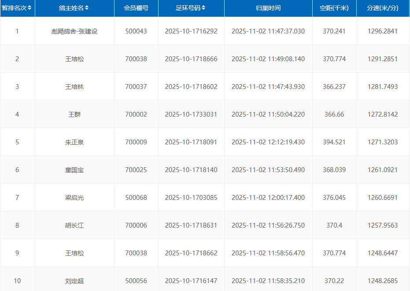Choose owner 梁启光 in rank 7 row

point(74,198)
